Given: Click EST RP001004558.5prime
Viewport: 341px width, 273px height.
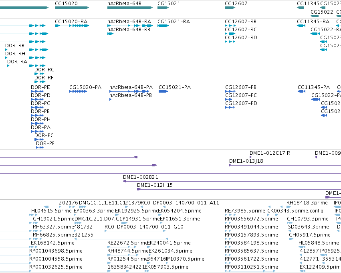Looking at the screenshot, I should pyautogui.click(x=56, y=259).
